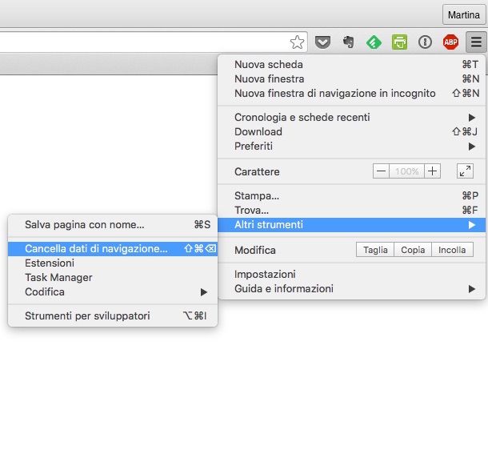Click the fullscreen arrows icon
The image size is (488, 450).
(x=465, y=171)
